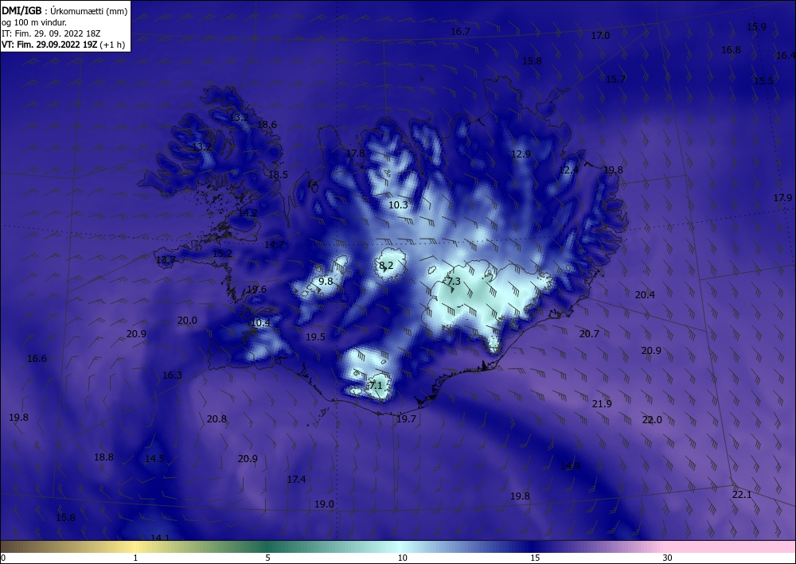Viewport: 796px width, 564px height.
Task: Click the initial time 'IT: Fim. 29. 09. 2022 18Z'
Action: [x=51, y=33]
